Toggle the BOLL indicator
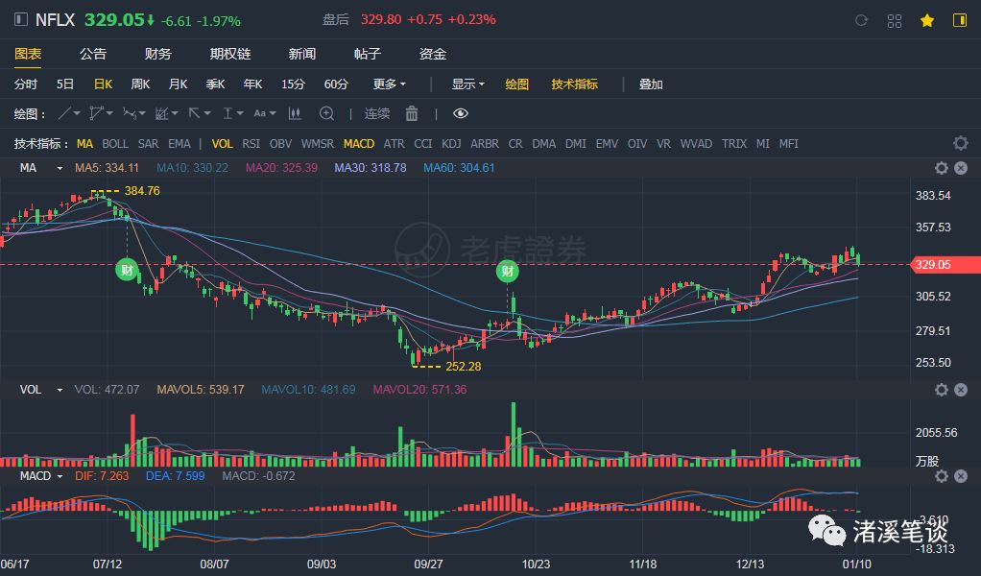Image resolution: width=981 pixels, height=576 pixels. (115, 144)
